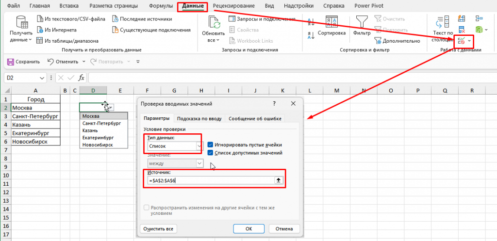Open Recent Sources
Screen dimensions: 497x241
tap(142, 19)
